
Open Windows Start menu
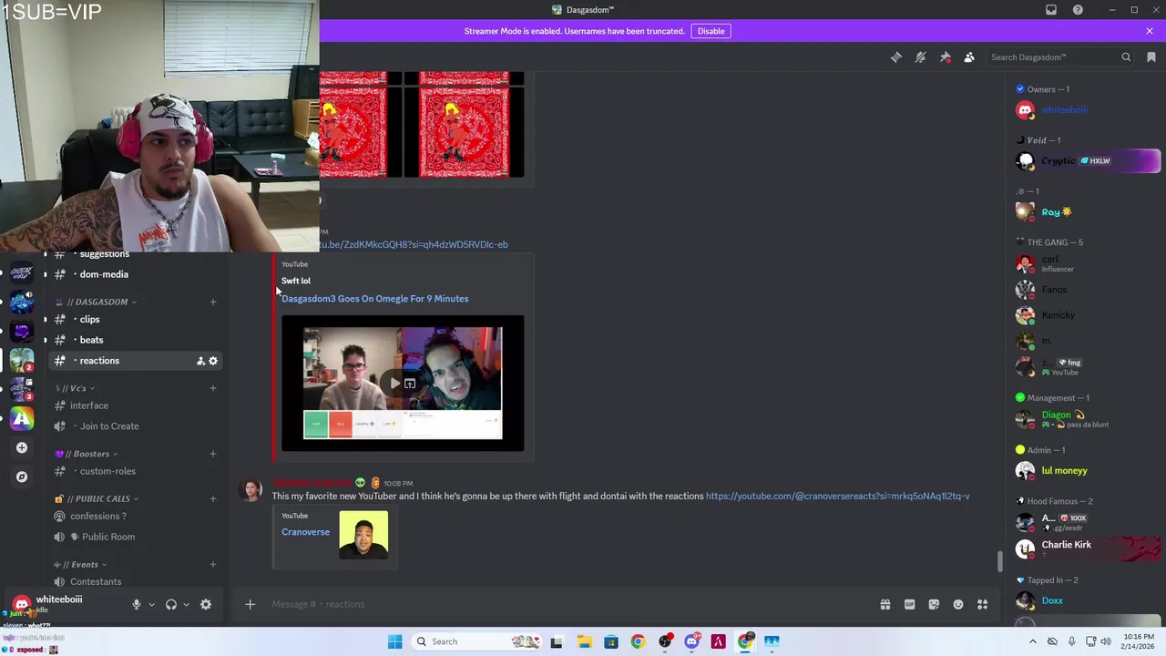[x=394, y=641]
